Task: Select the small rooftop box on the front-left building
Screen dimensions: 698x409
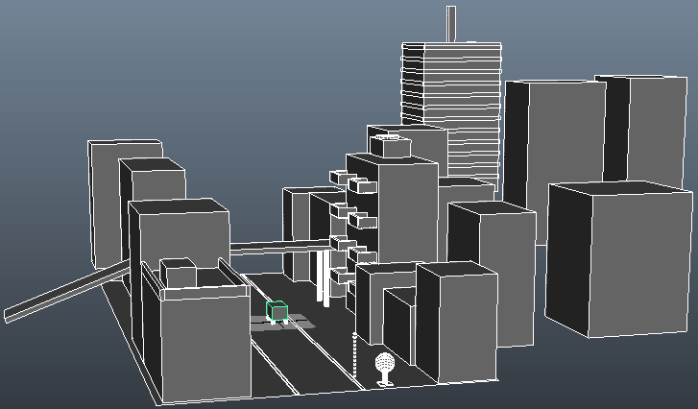Action: [178, 273]
